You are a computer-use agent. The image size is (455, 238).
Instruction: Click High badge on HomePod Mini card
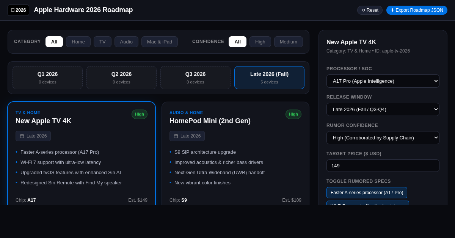click(x=293, y=114)
